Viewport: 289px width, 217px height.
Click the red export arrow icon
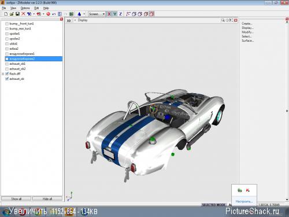tap(39, 14)
